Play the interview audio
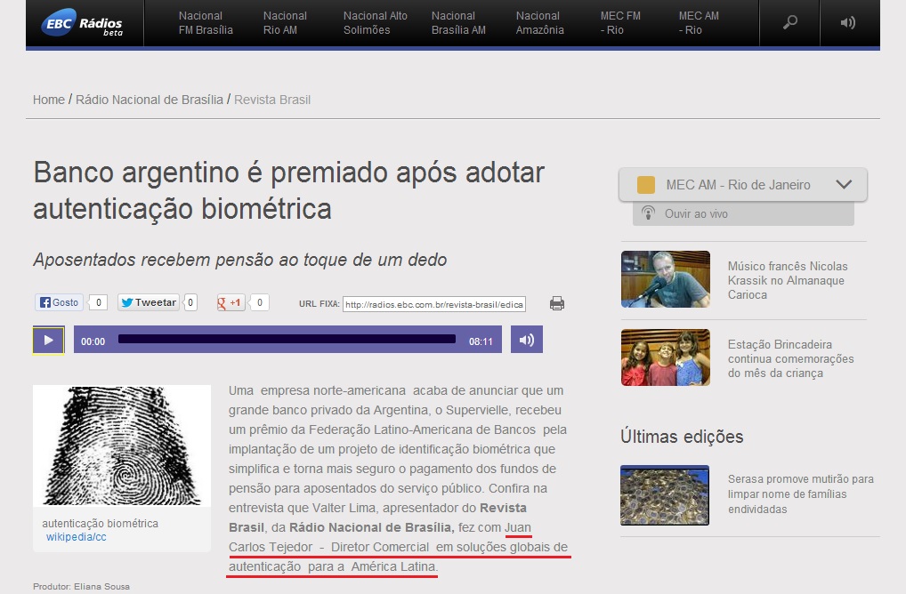Screen dimensions: 906x594 48,340
